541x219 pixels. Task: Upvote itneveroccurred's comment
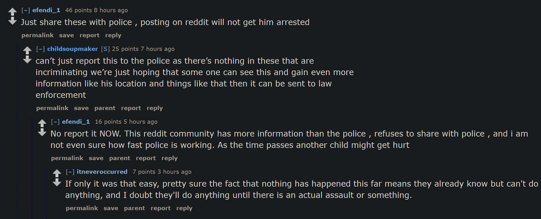click(x=57, y=173)
